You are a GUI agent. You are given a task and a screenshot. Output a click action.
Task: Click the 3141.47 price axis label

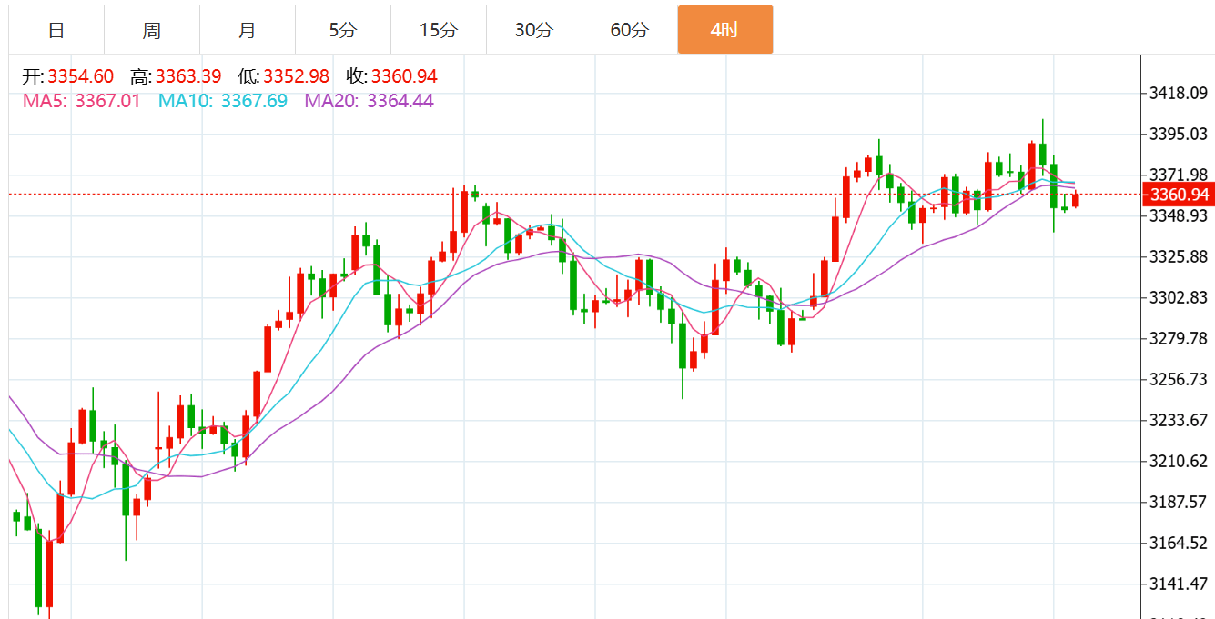coord(1178,584)
